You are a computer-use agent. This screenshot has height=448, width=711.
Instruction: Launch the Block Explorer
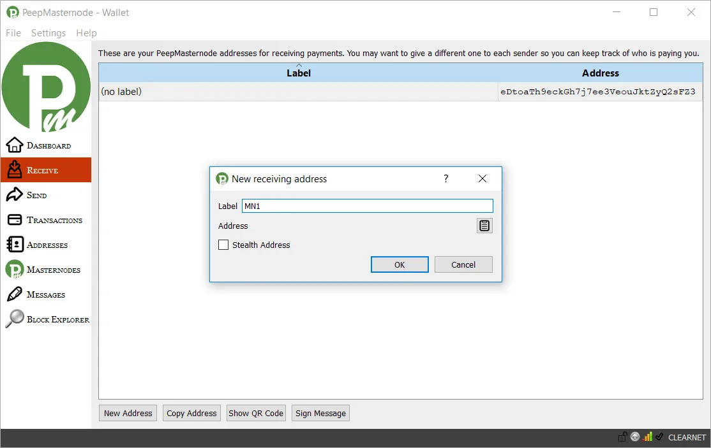[46, 319]
